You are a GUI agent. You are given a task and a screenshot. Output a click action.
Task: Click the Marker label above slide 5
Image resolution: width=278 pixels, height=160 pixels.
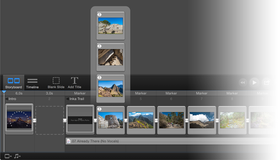pyautogui.click(x=141, y=93)
